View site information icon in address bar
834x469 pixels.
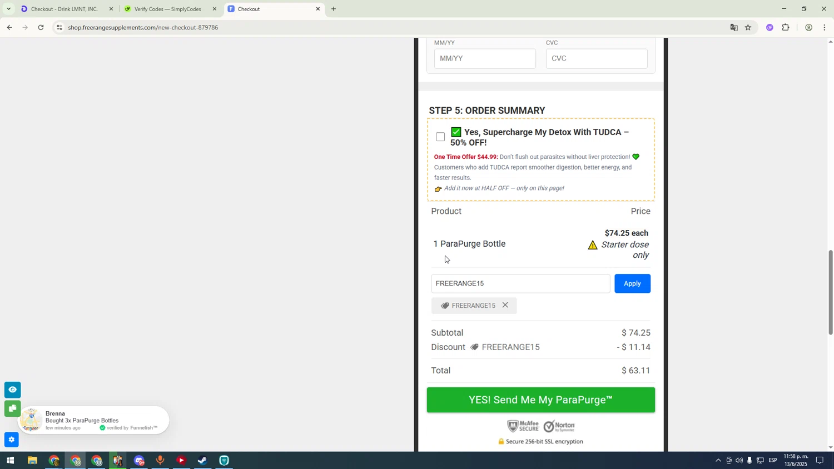click(x=59, y=27)
